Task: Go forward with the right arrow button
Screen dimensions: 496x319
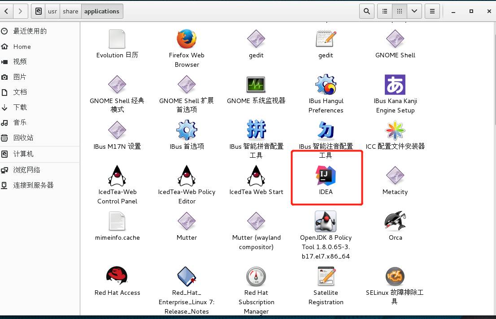Action: [20, 11]
